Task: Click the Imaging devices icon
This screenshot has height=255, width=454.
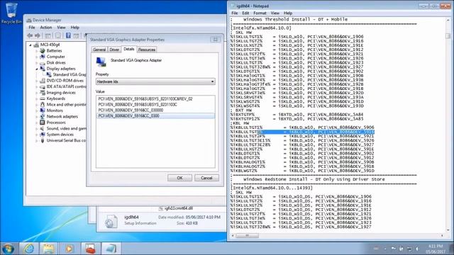Action: (x=43, y=93)
